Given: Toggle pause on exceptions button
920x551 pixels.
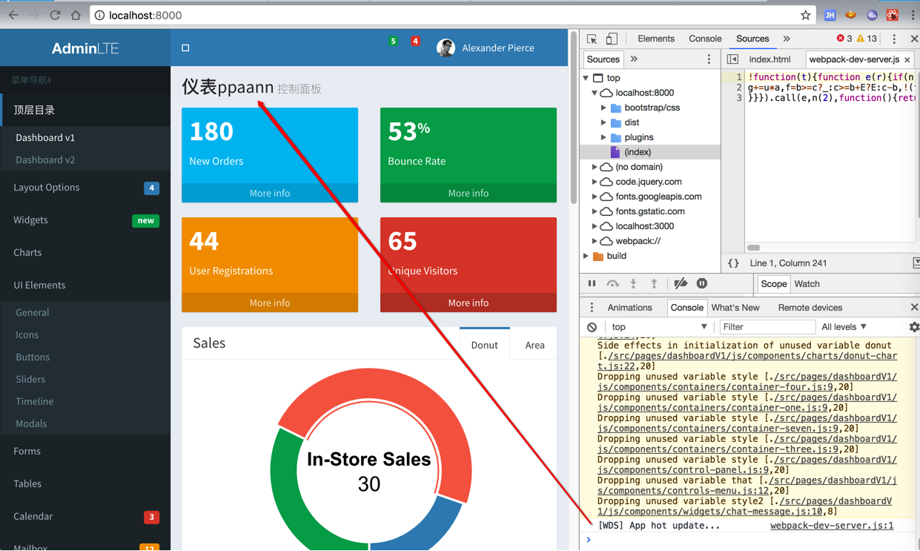Looking at the screenshot, I should pyautogui.click(x=702, y=284).
